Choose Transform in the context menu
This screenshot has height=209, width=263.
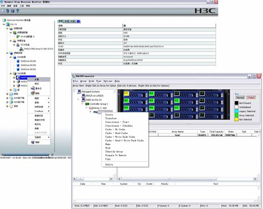point(125,118)
